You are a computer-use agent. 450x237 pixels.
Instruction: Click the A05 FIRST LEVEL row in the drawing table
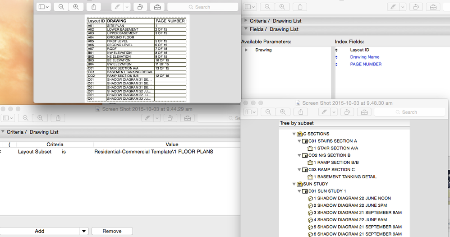click(137, 41)
